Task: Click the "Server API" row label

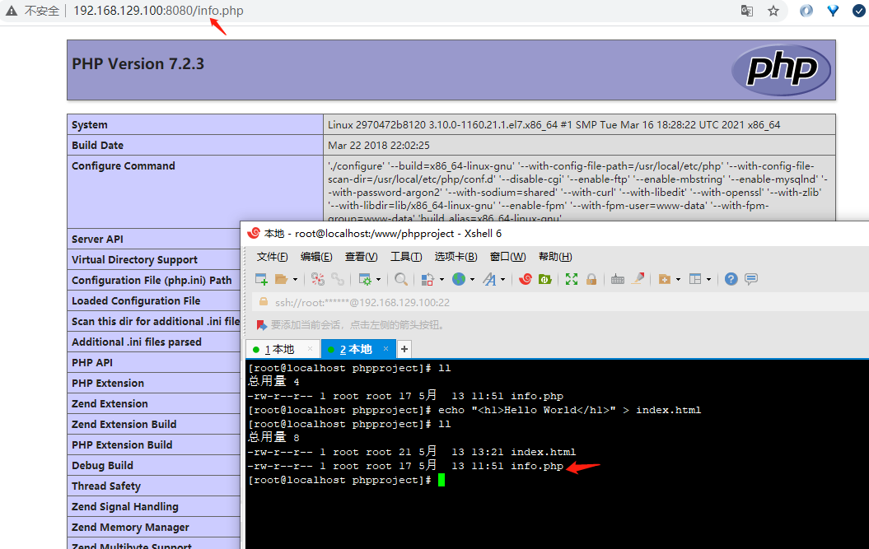Action: click(97, 239)
